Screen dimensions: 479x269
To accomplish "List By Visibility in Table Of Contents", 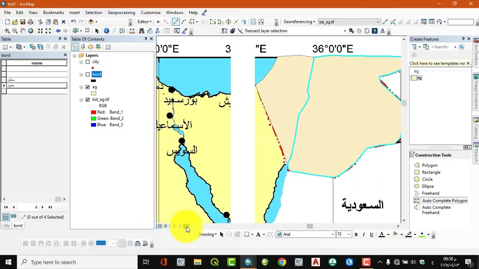I will (91, 47).
